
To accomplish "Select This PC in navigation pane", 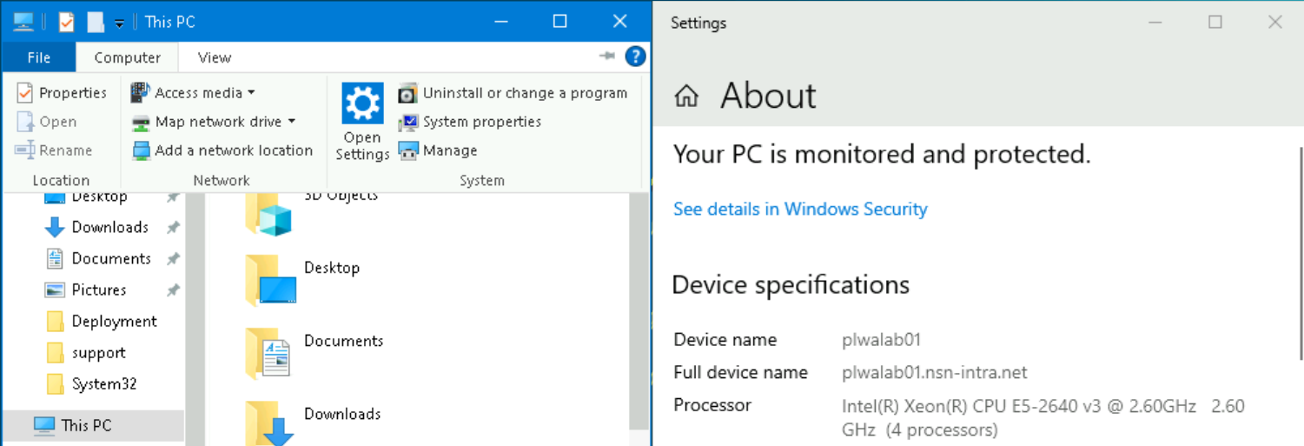I will pyautogui.click(x=86, y=425).
